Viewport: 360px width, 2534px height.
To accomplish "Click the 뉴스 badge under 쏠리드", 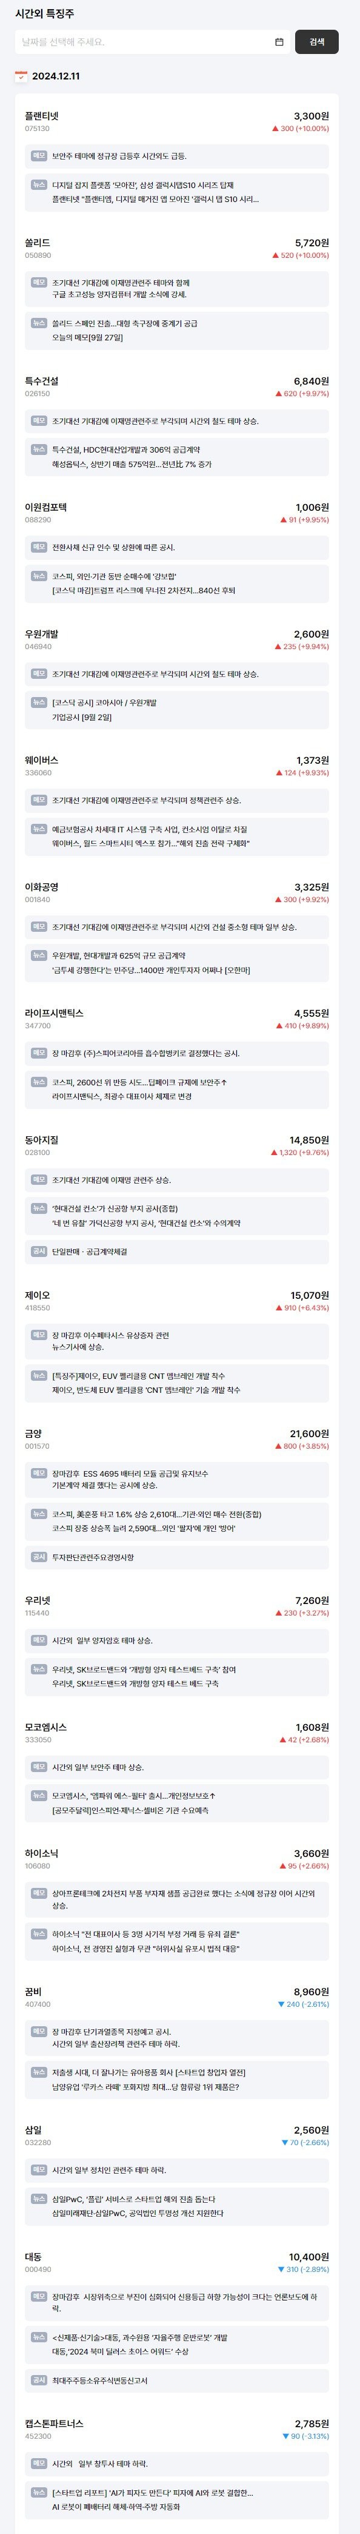I will click(39, 323).
